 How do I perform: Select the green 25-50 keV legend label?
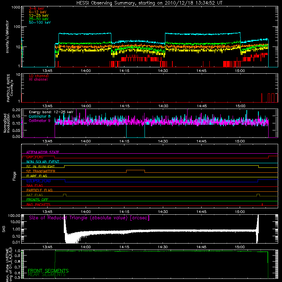pos(39,19)
